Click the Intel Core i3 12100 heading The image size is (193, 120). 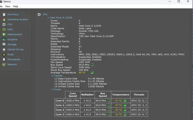61,18
